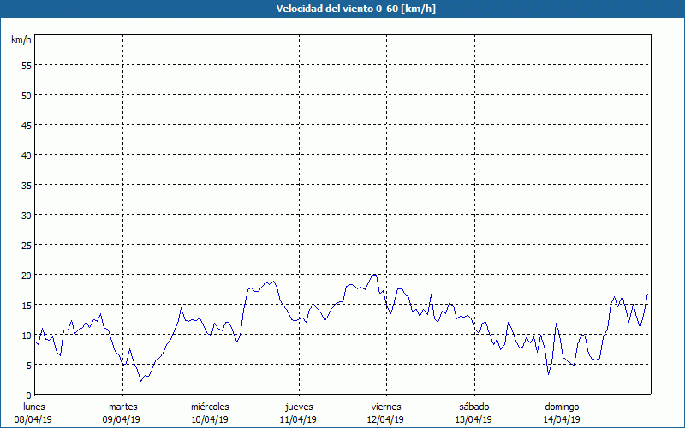Click the 'domingo' day label

(x=562, y=407)
